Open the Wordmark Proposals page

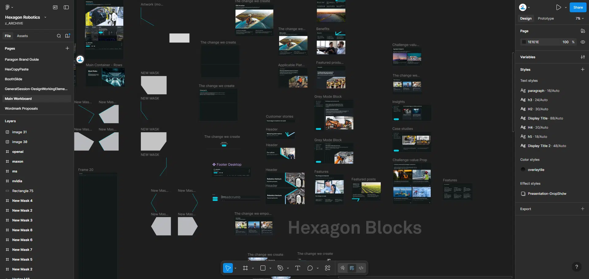coord(21,108)
